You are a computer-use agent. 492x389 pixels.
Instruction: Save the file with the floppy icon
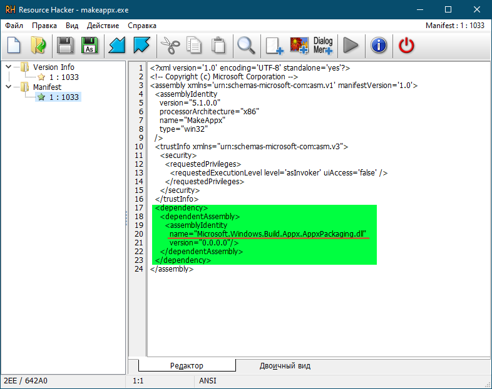pos(65,46)
